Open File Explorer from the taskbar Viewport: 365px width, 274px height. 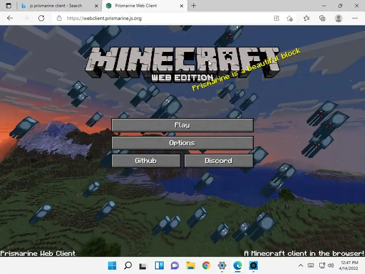191,265
